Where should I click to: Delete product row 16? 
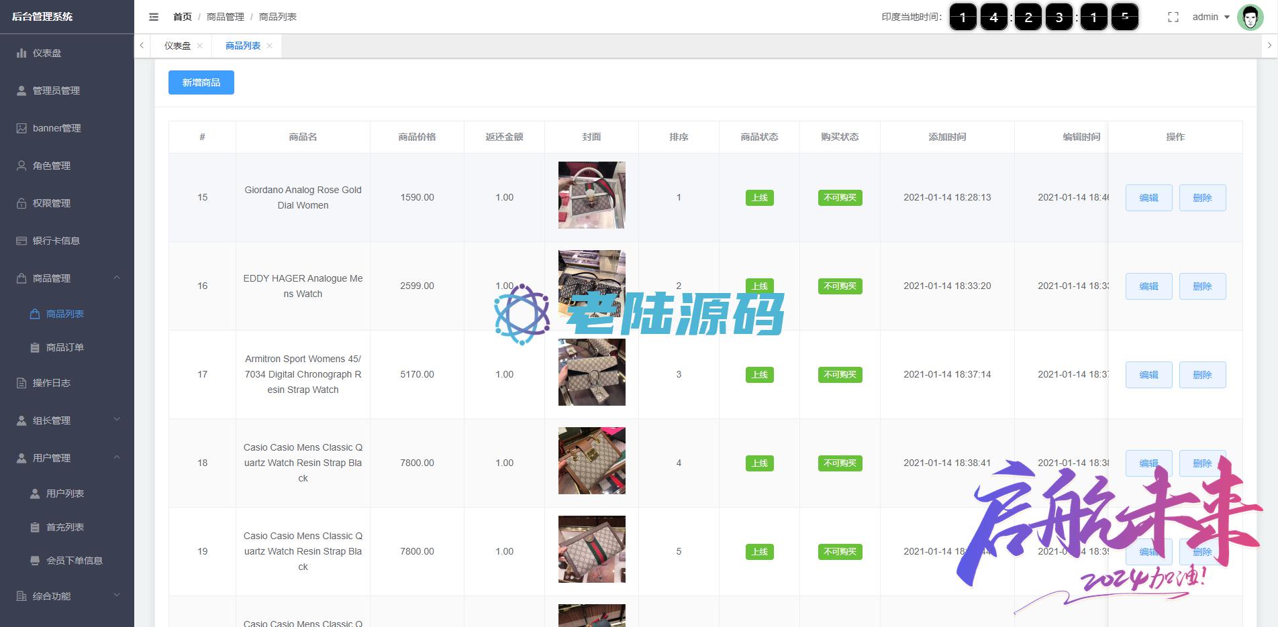pos(1203,286)
